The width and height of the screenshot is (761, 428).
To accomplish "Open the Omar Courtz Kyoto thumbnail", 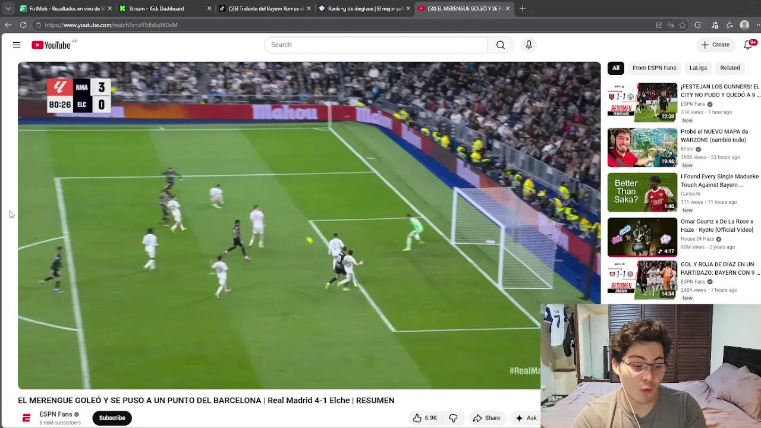I will click(642, 237).
